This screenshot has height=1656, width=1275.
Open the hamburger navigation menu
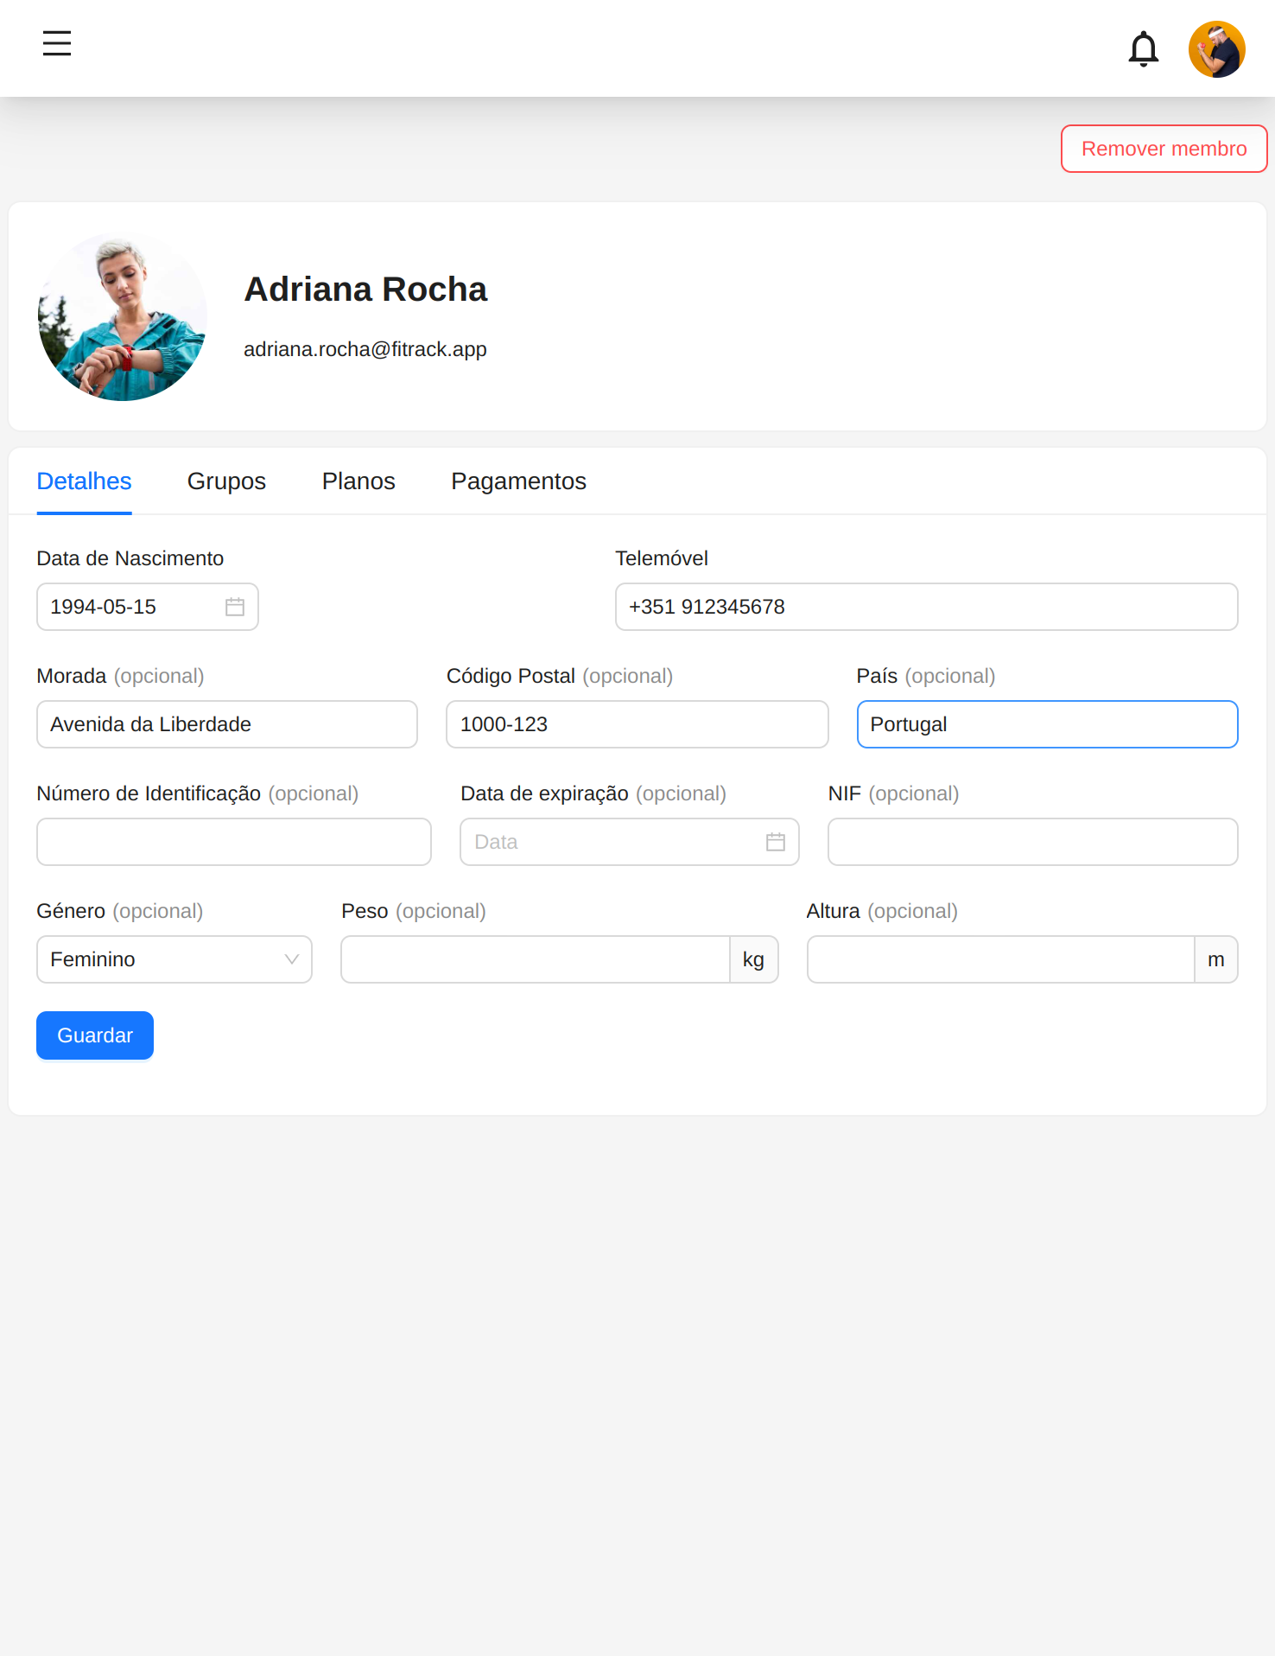coord(57,43)
